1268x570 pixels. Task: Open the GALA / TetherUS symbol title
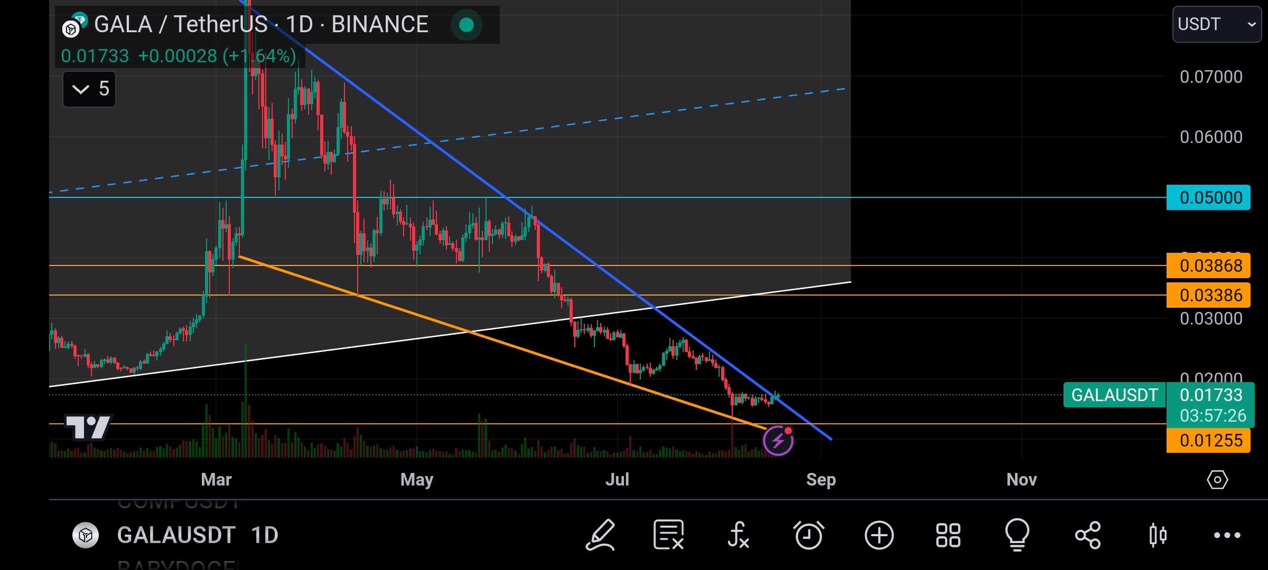point(261,24)
